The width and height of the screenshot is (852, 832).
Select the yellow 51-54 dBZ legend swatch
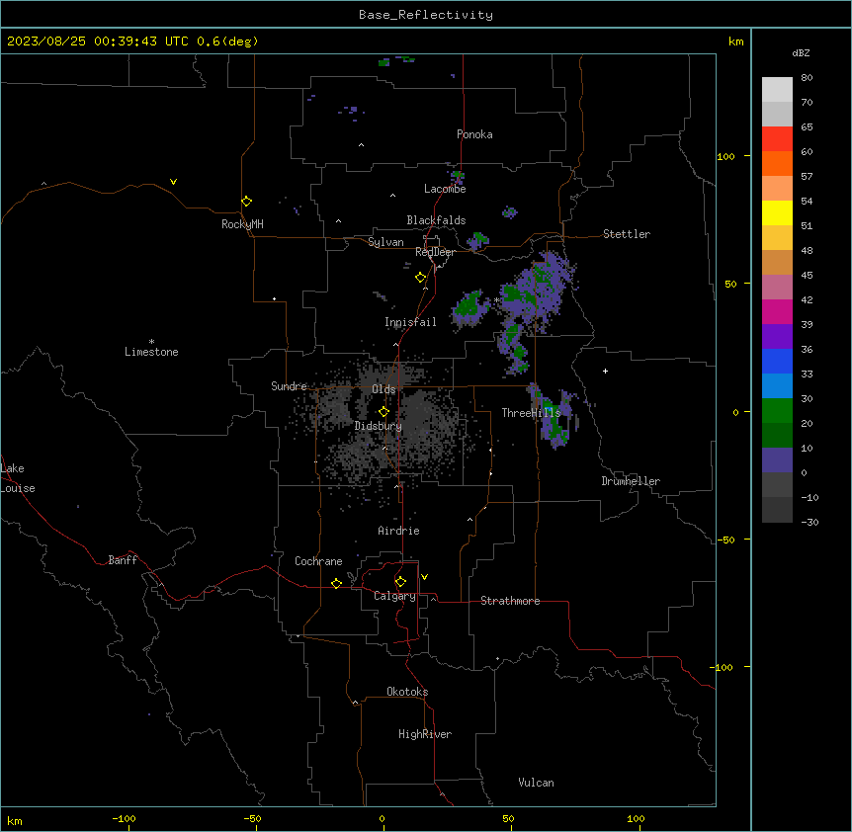pyautogui.click(x=777, y=212)
